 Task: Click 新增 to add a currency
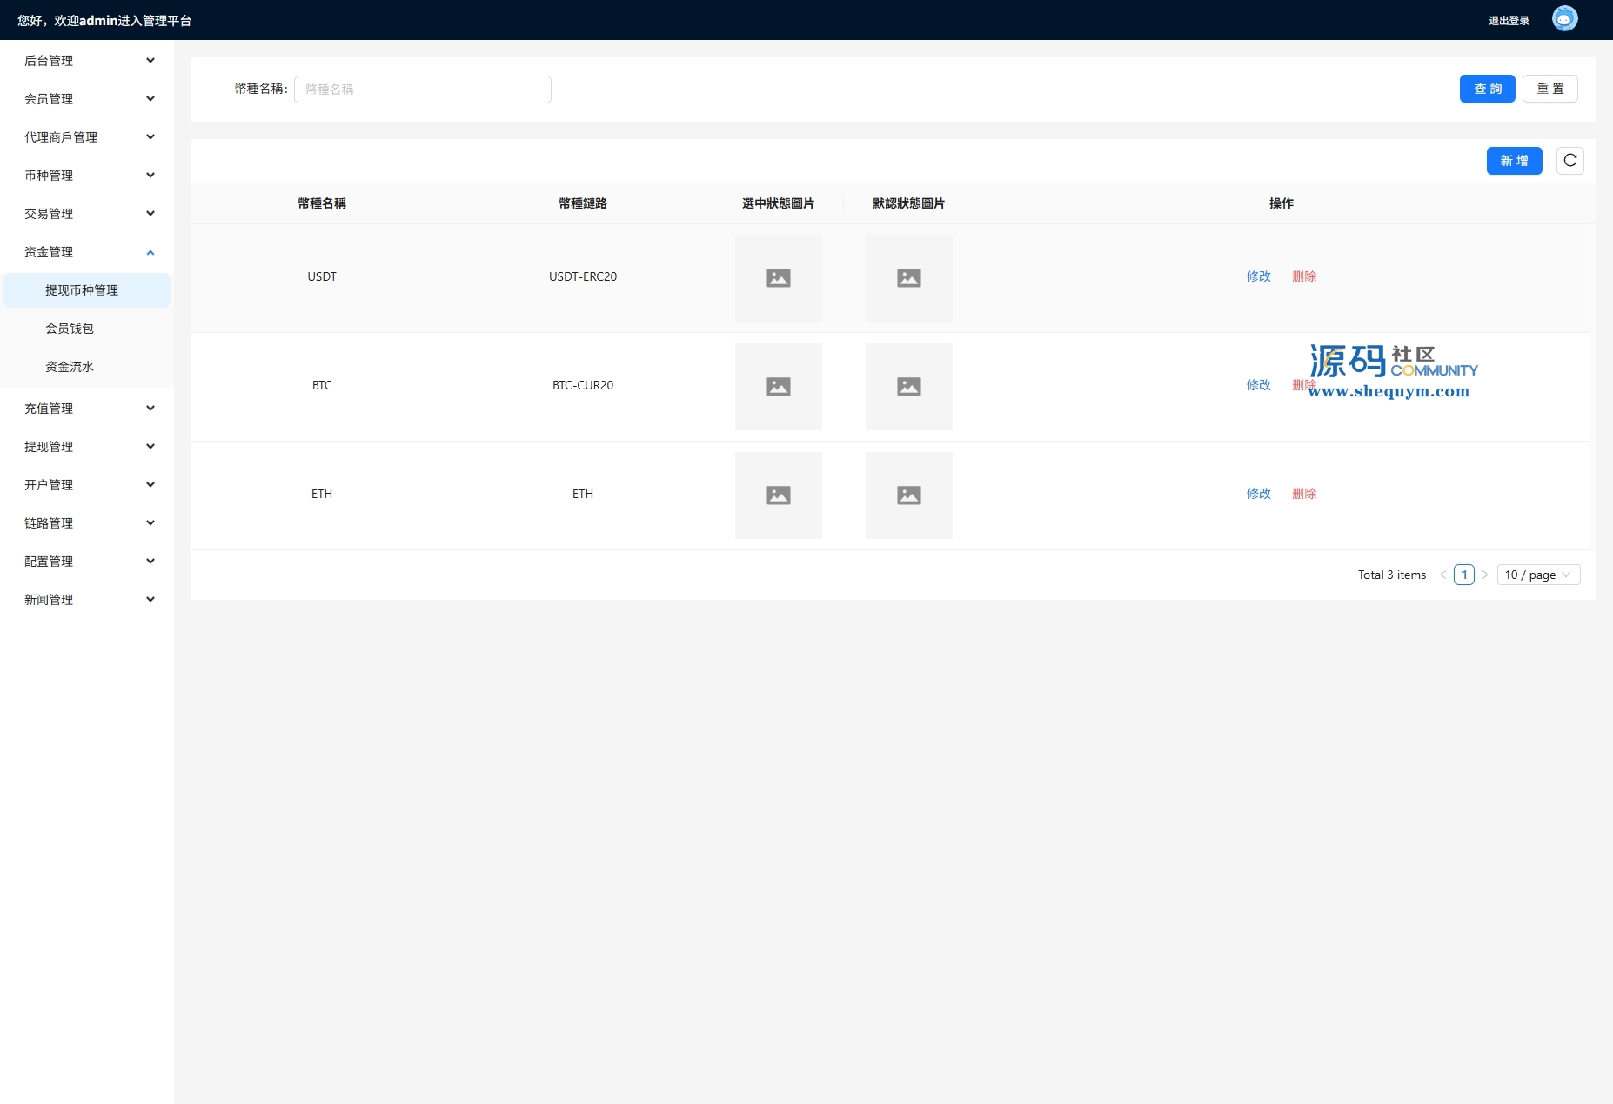[x=1514, y=161]
